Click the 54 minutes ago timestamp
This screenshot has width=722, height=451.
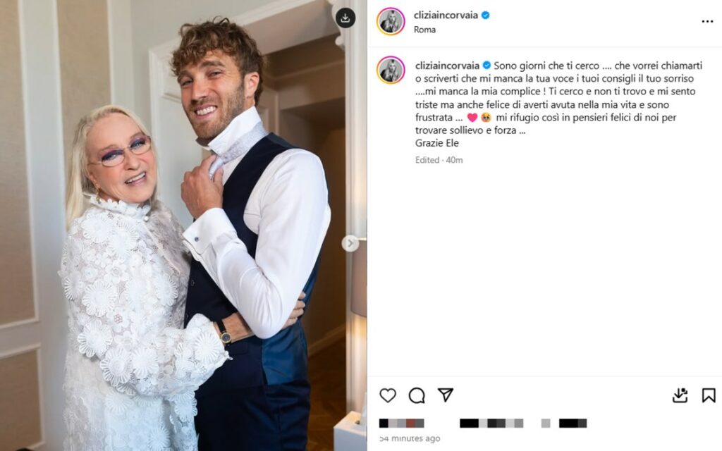pyautogui.click(x=410, y=438)
